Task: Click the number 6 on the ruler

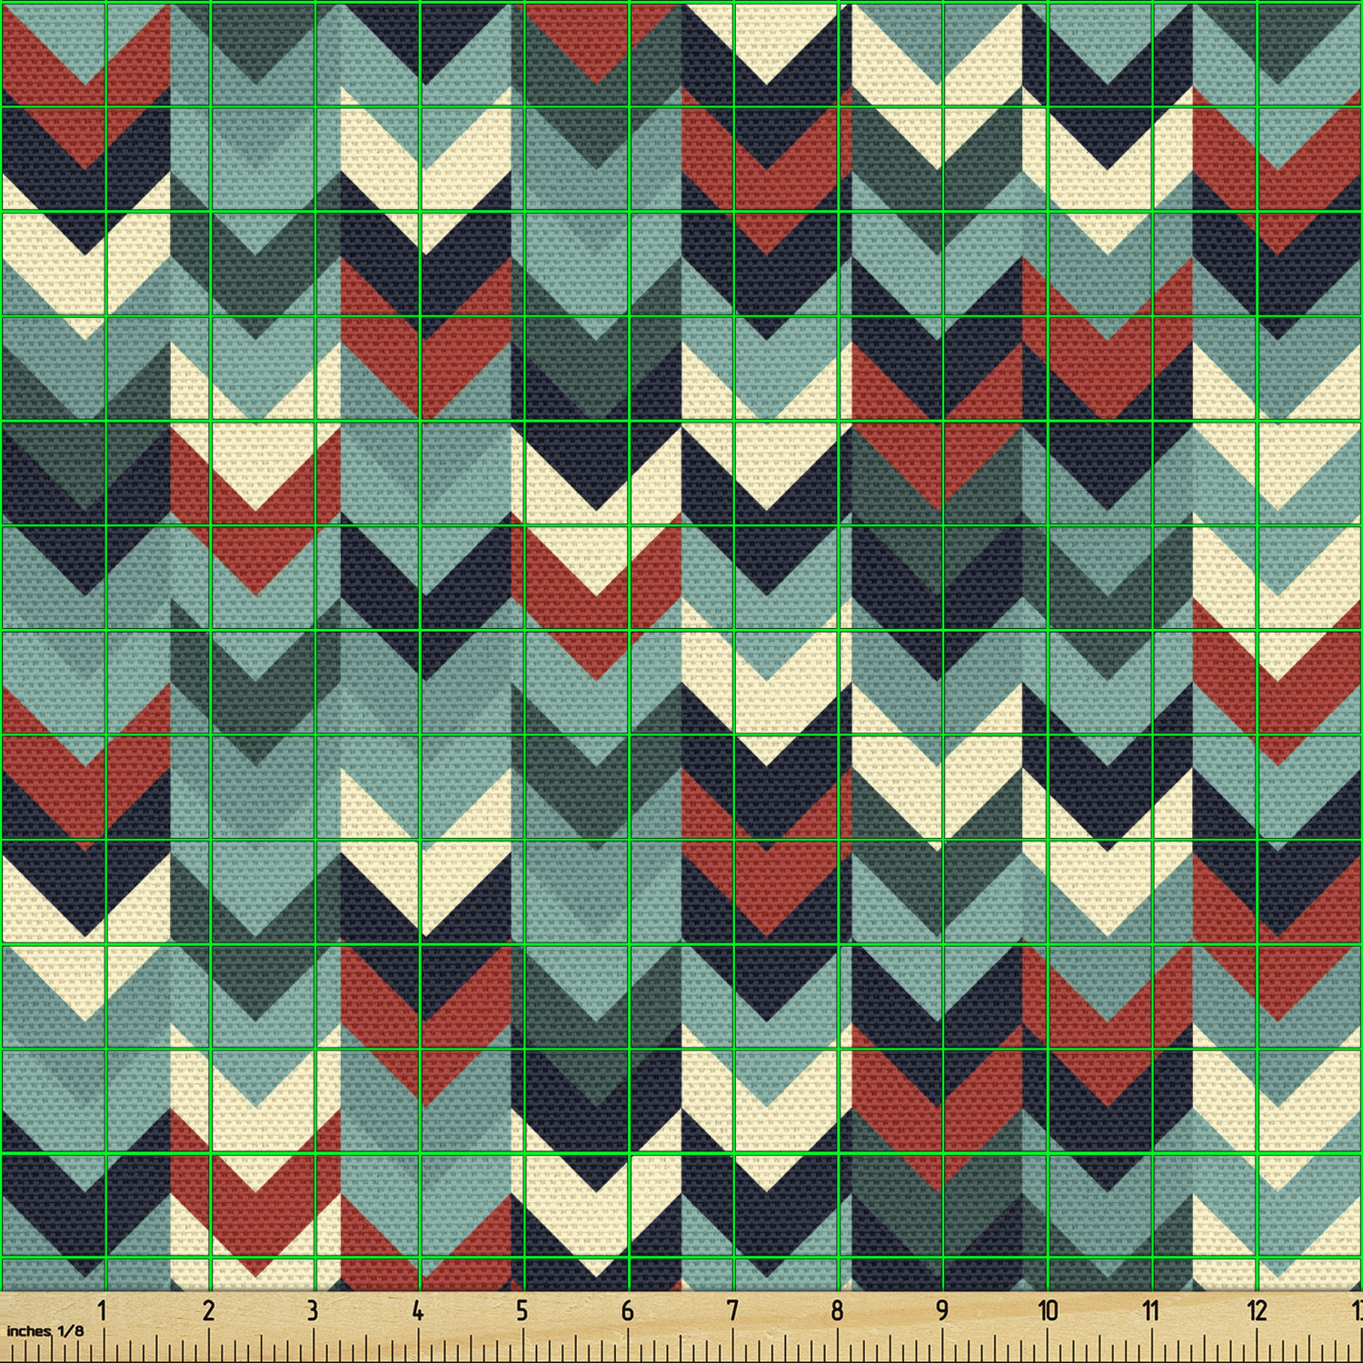Action: tap(627, 1310)
